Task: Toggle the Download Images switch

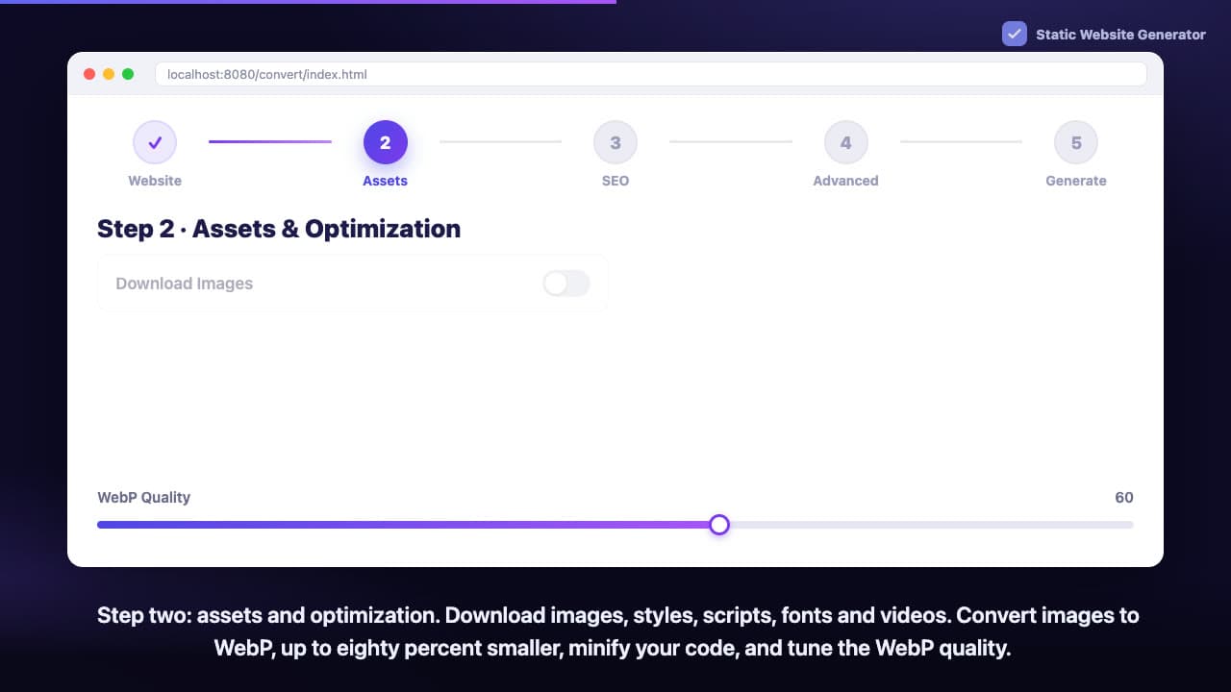Action: (565, 283)
